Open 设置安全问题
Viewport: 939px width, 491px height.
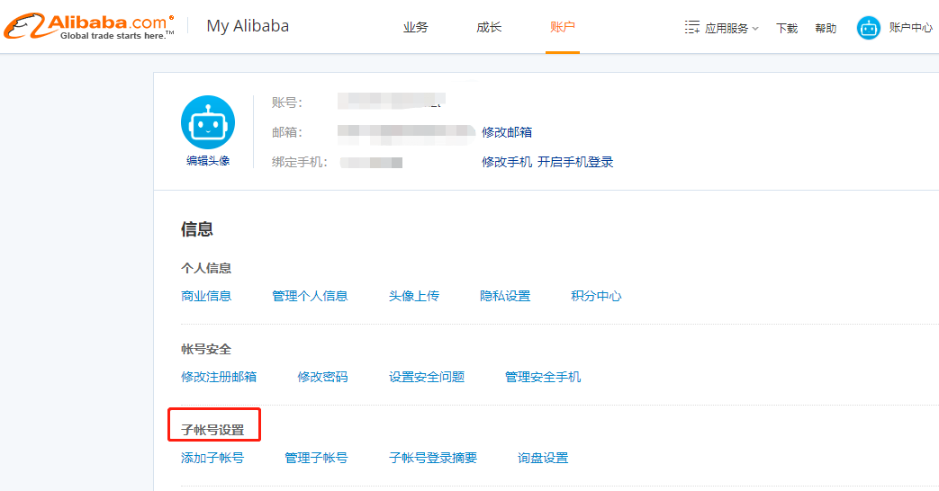[x=427, y=377]
